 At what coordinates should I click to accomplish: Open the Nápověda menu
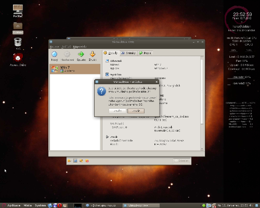coord(80,47)
